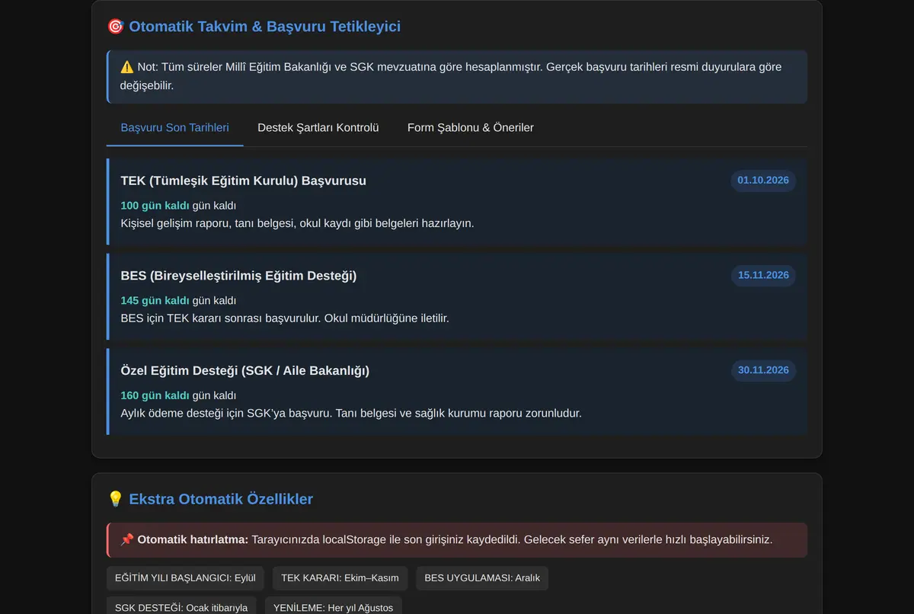Viewport: 914px width, 614px height.
Task: Click the Özel Eğitim Desteği (SGK / Aile Bakanlığı) title
Action: tap(245, 370)
